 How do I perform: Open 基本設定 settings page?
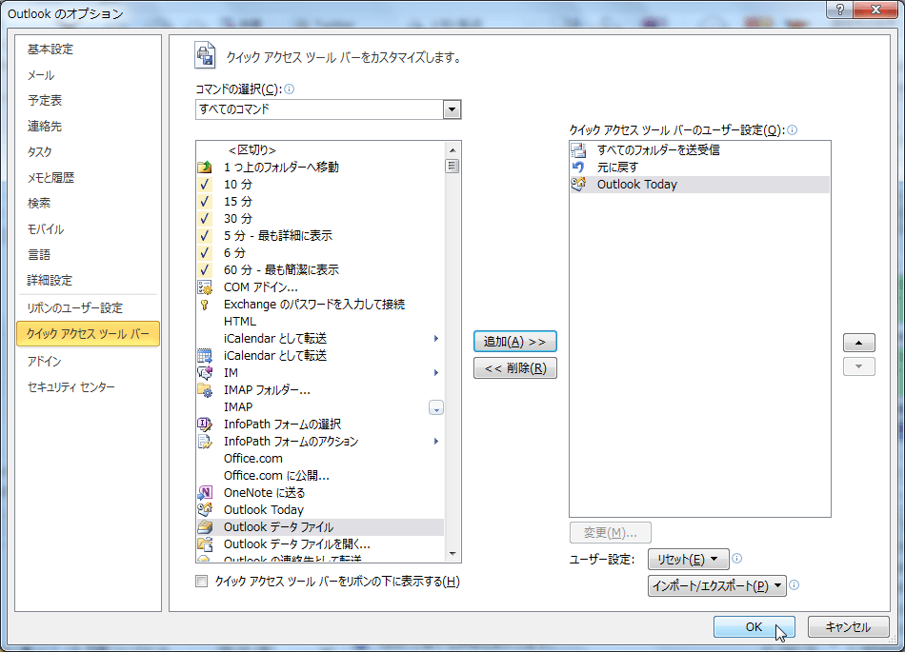[50, 49]
